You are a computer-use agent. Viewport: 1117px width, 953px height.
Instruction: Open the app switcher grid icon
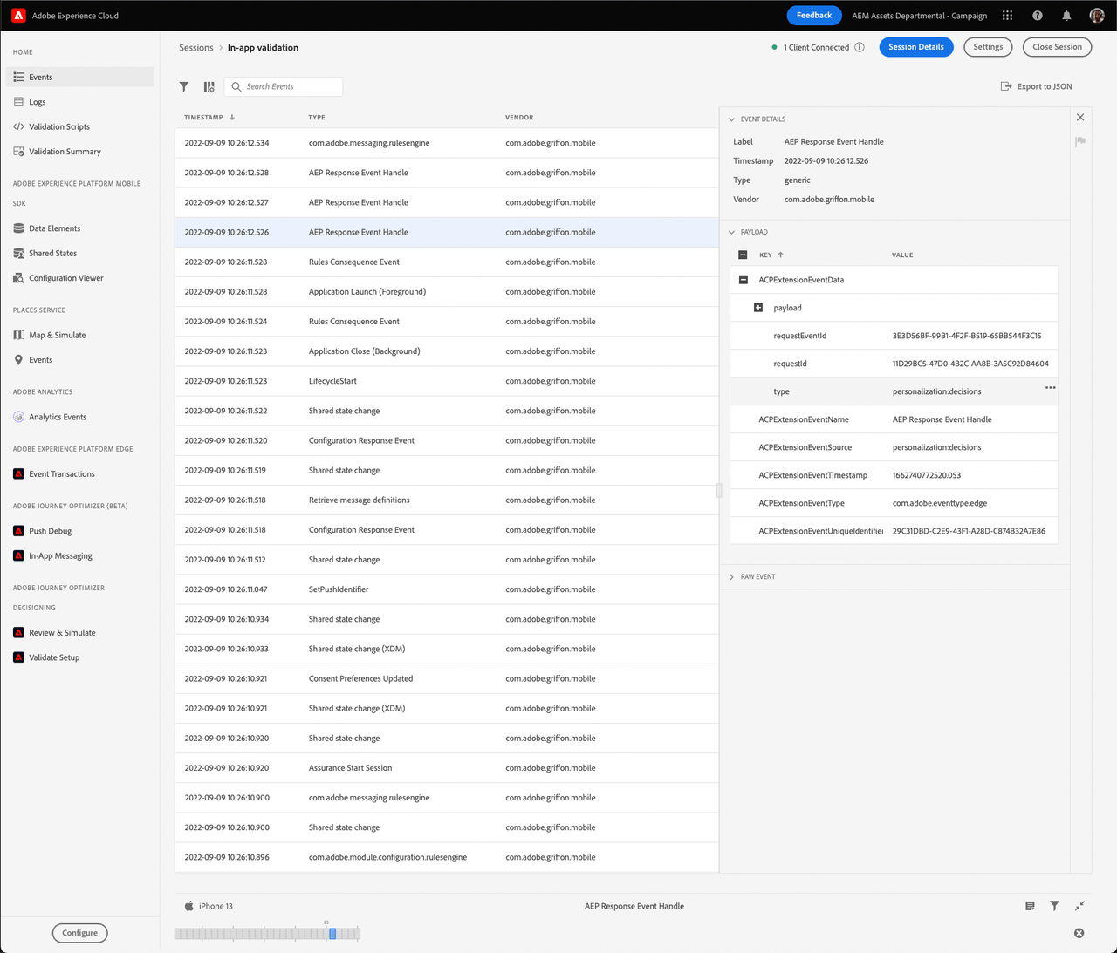click(x=1007, y=16)
